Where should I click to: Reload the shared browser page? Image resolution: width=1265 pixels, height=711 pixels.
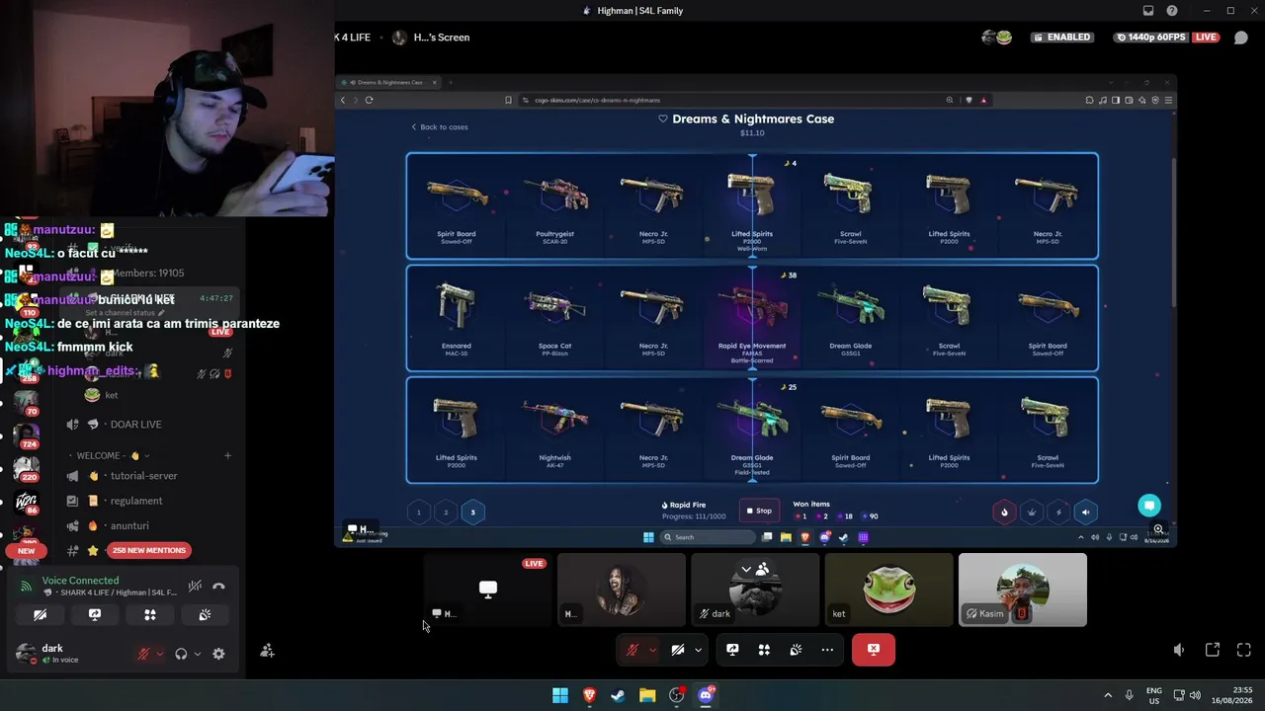click(x=369, y=100)
